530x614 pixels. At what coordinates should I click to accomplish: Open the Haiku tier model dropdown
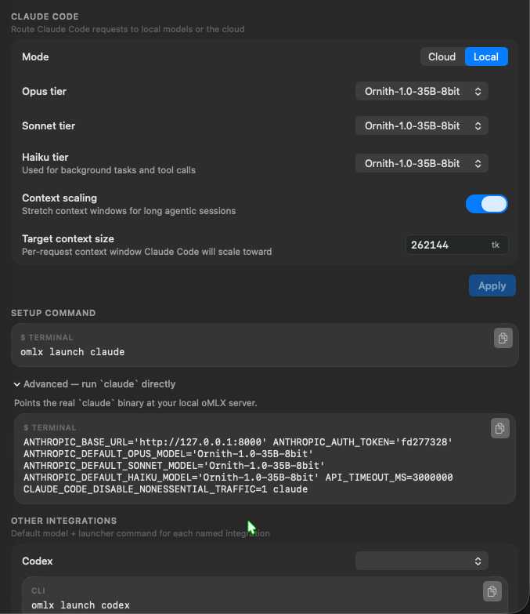click(422, 164)
